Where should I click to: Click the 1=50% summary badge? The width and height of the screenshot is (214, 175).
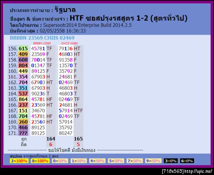pos(79,161)
